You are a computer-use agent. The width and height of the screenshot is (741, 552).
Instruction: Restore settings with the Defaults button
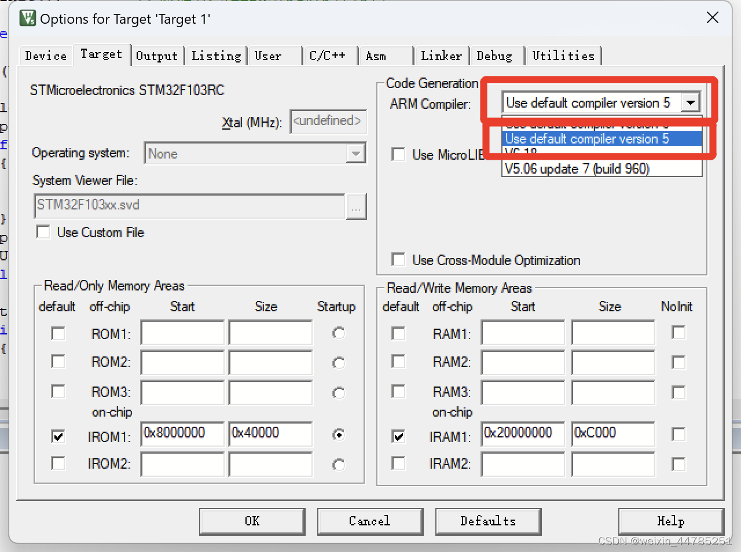point(488,521)
